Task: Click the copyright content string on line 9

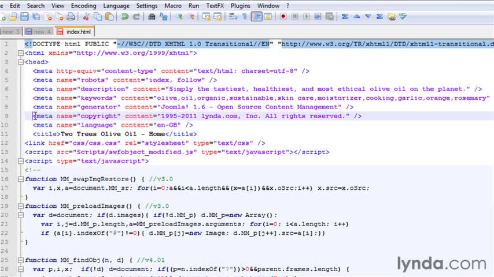Action: [x=253, y=116]
